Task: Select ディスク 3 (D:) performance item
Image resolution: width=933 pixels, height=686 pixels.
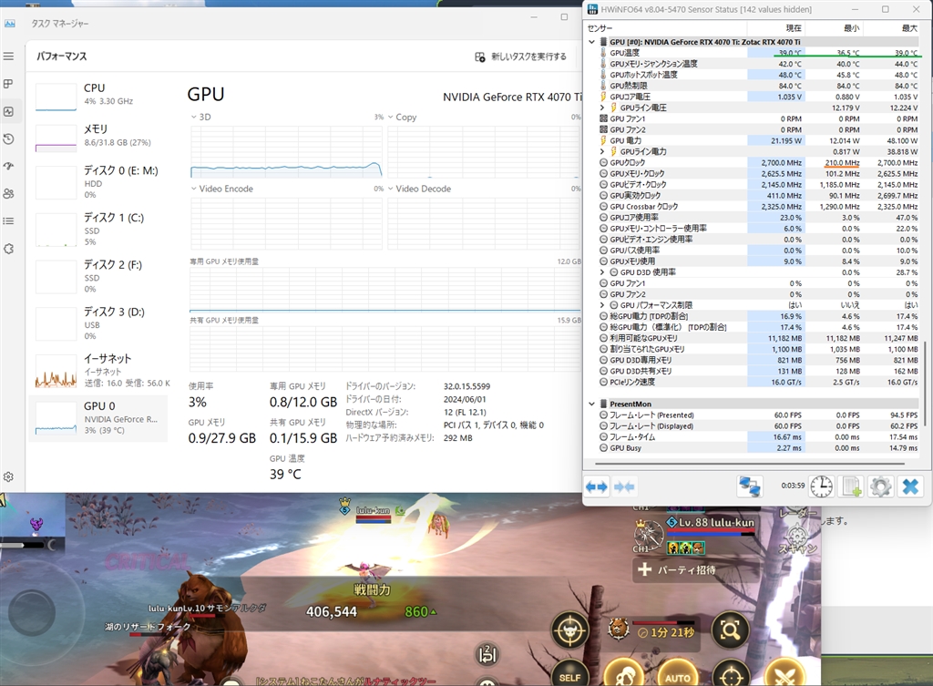Action: point(98,323)
